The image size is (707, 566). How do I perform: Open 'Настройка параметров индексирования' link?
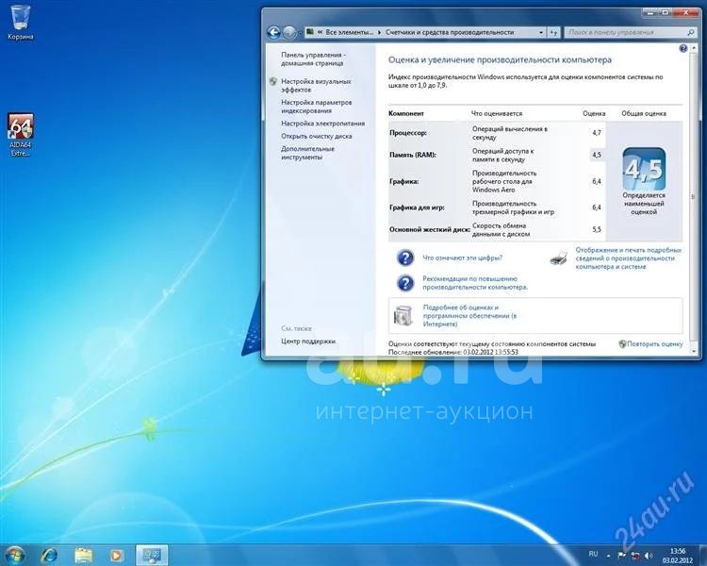316,107
